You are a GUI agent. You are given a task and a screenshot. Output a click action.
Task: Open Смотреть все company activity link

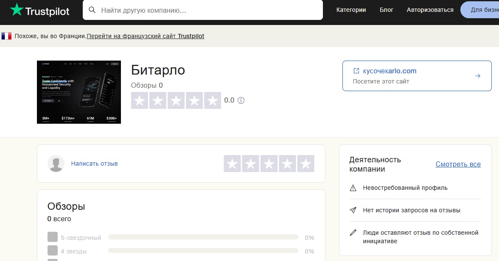[458, 164]
